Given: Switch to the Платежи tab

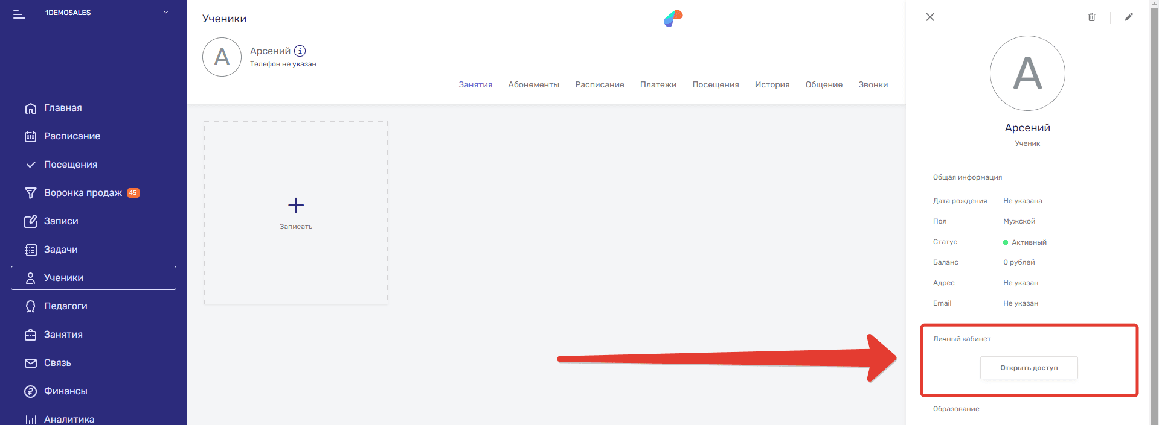Looking at the screenshot, I should [658, 84].
